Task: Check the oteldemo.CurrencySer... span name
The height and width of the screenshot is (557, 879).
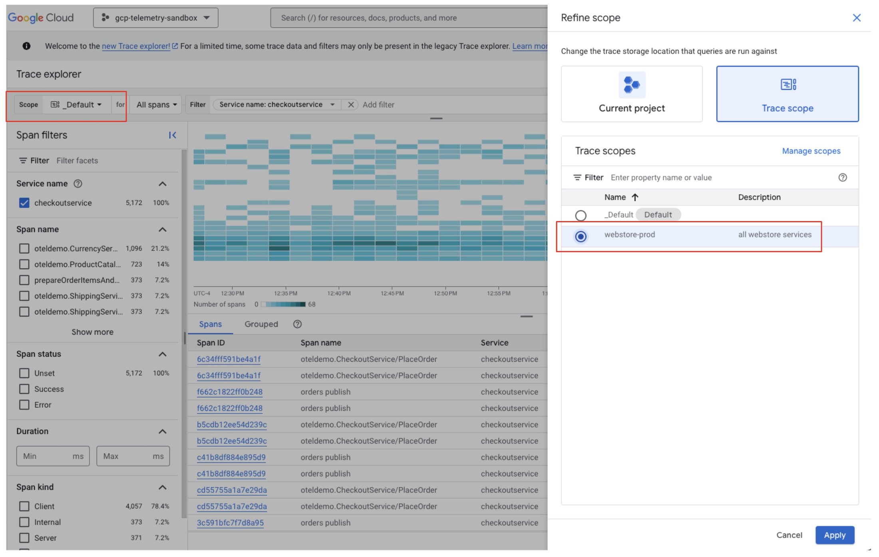Action: (x=24, y=248)
